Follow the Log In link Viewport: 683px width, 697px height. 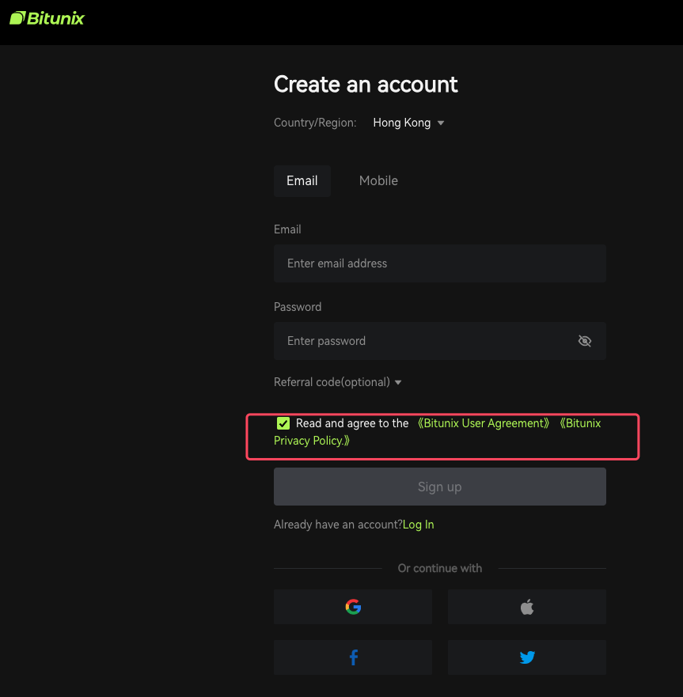point(418,525)
